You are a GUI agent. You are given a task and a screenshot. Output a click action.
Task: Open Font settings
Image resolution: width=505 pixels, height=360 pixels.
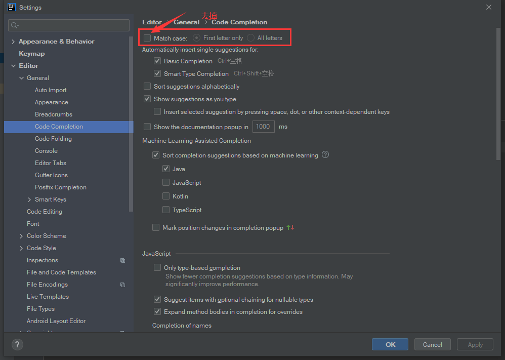coord(33,224)
